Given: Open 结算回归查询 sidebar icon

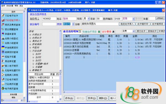Looking at the screenshot, I should coord(3,52).
